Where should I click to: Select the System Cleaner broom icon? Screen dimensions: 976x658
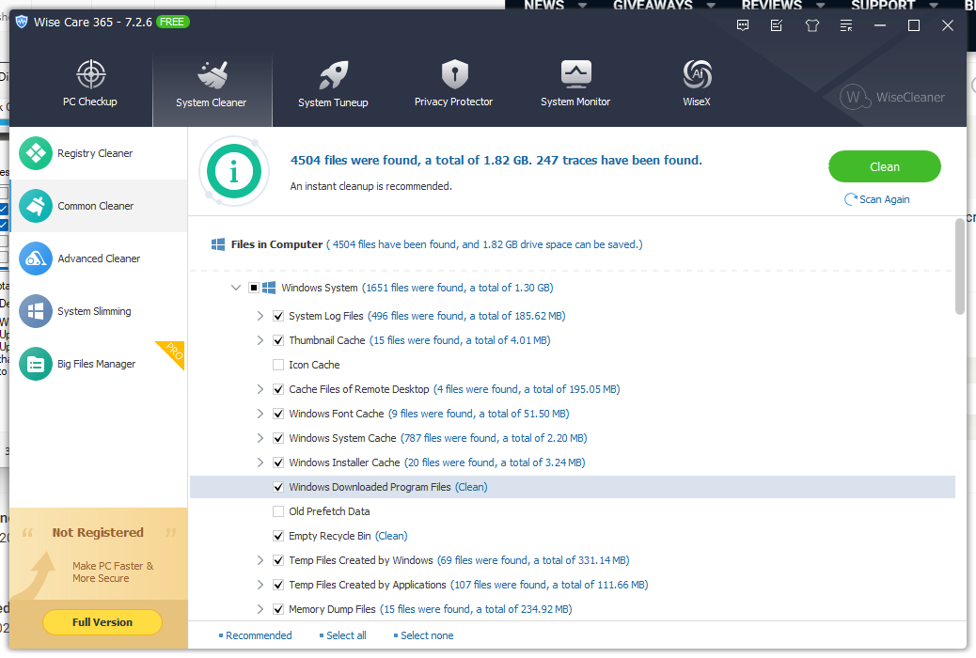(x=213, y=75)
